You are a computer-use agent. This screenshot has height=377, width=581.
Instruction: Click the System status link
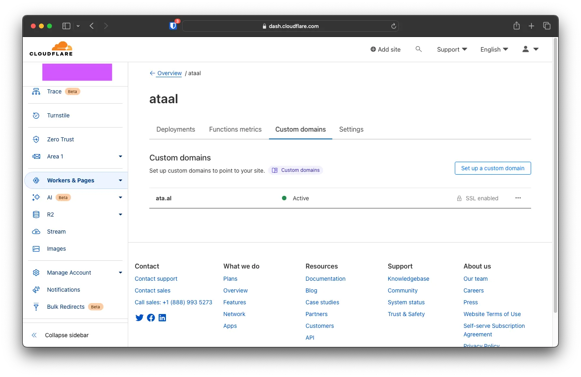coord(406,302)
